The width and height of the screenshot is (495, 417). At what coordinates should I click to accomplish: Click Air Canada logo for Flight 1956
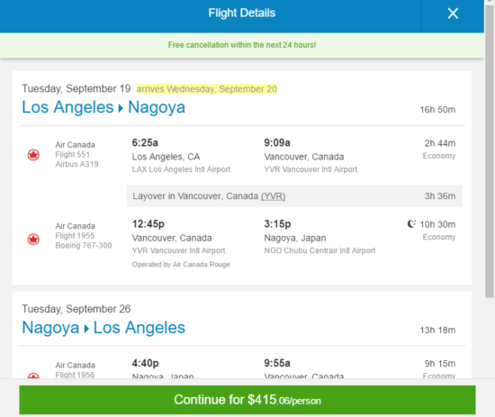(33, 376)
